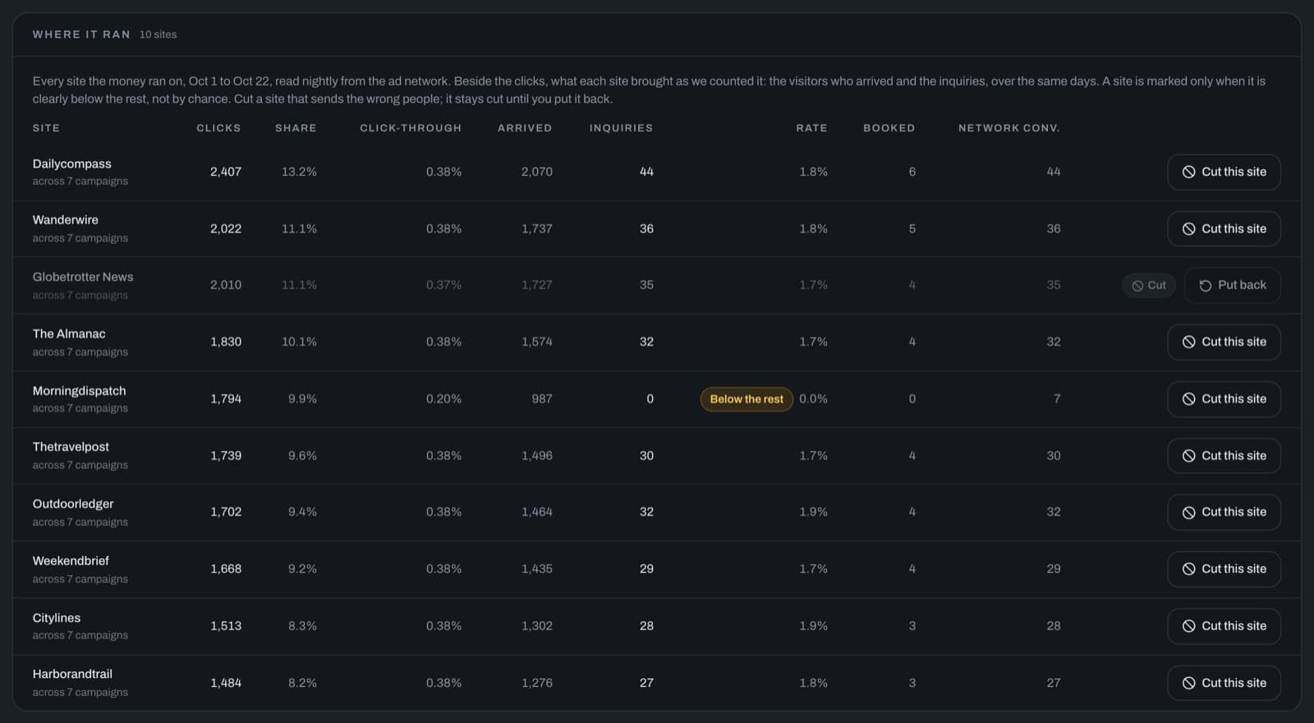Click the Morningdispatch site name
This screenshot has height=723, width=1314.
pyautogui.click(x=80, y=390)
